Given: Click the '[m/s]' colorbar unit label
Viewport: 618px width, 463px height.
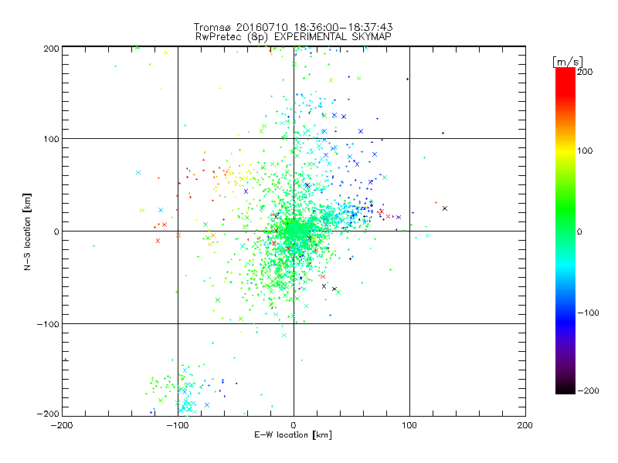Looking at the screenshot, I should point(567,62).
